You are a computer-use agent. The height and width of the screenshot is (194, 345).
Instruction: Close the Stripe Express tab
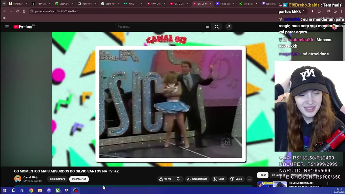234,4
